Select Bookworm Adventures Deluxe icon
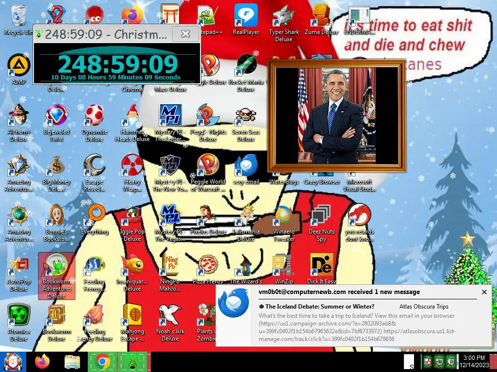This screenshot has height=372, width=497. (x=56, y=276)
